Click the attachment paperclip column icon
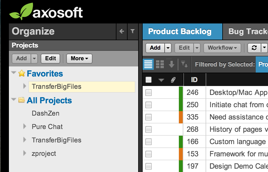This screenshot has height=172, width=268. (173, 80)
